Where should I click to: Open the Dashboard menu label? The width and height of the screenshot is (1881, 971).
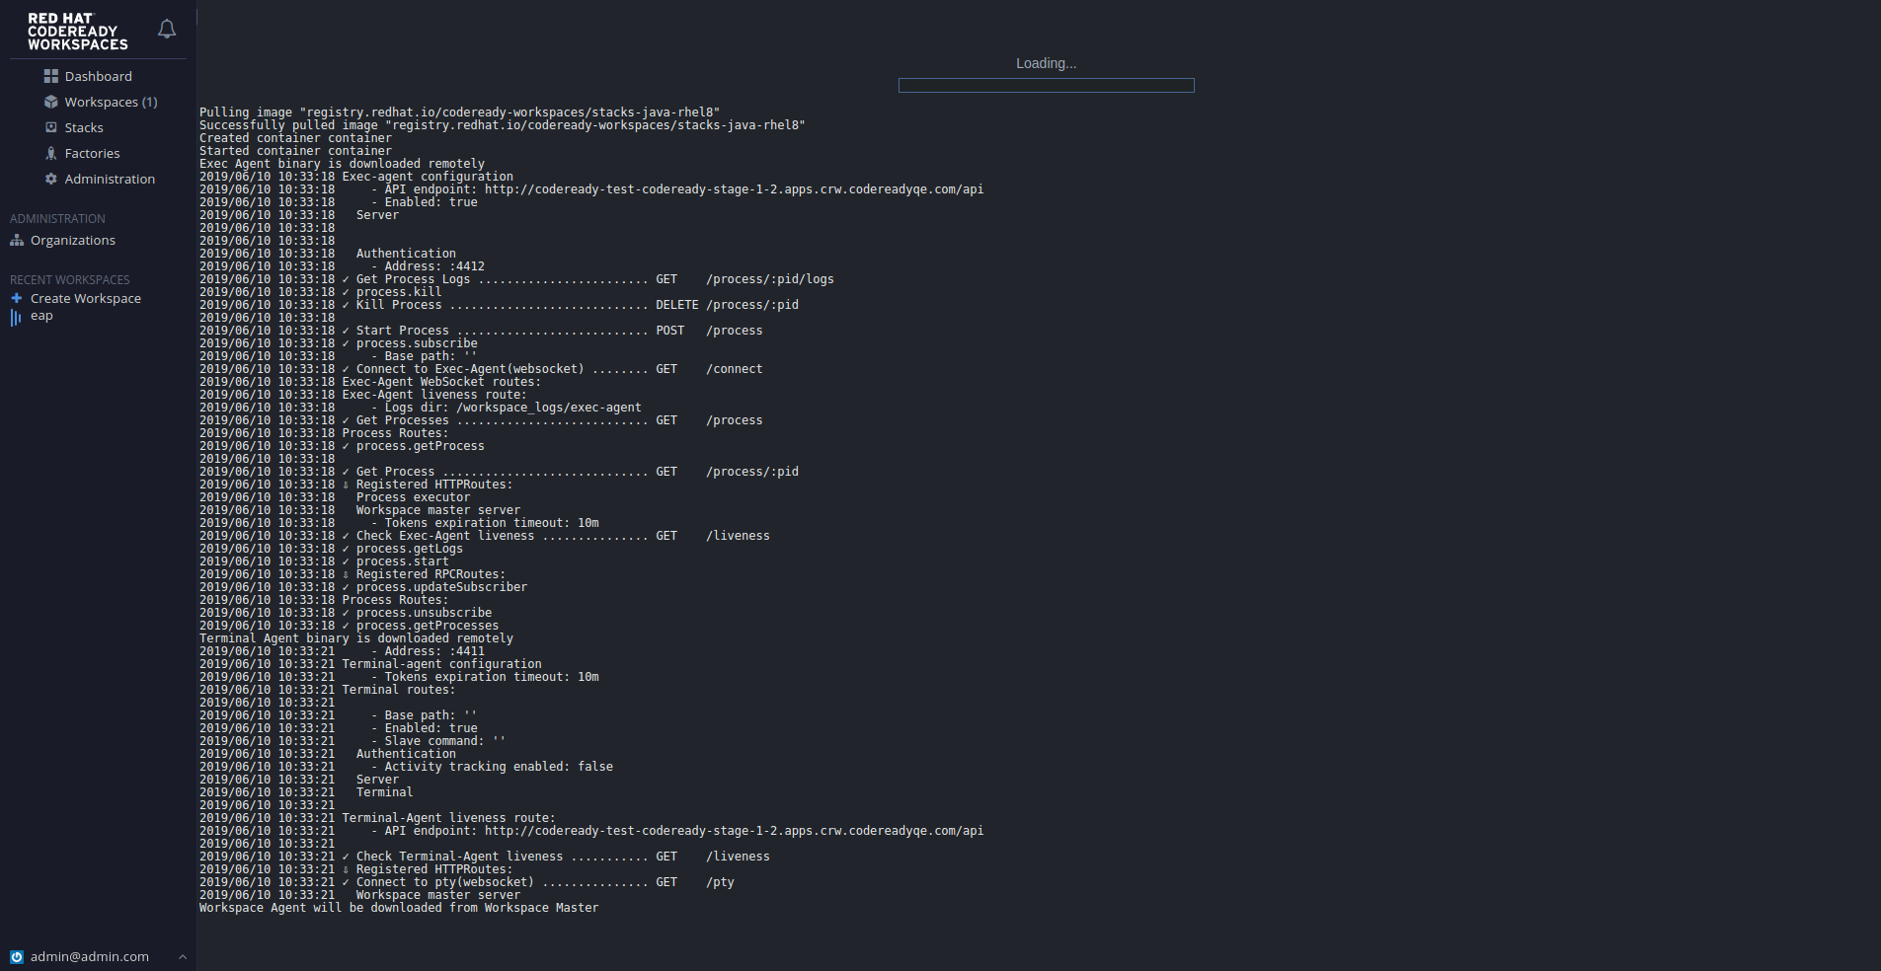click(x=99, y=76)
